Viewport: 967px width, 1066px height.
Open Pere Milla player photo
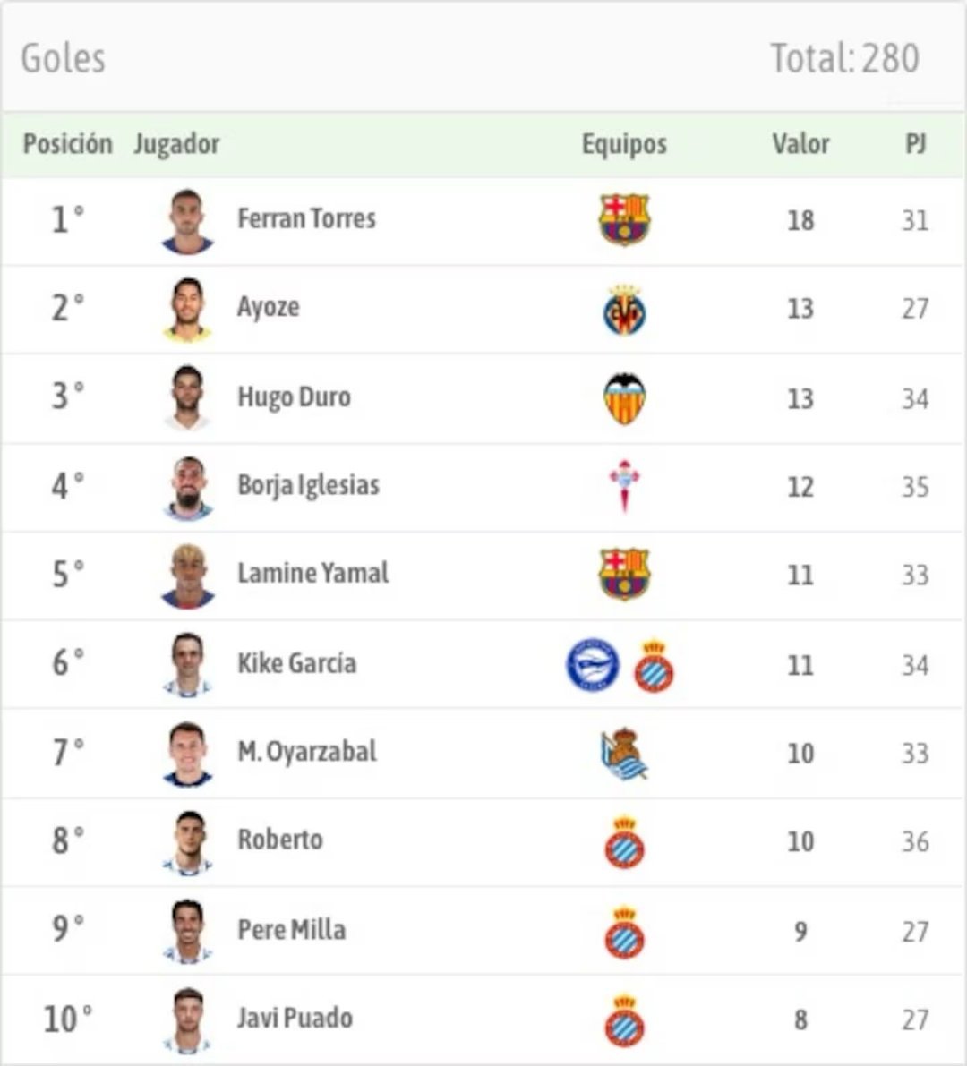click(188, 931)
